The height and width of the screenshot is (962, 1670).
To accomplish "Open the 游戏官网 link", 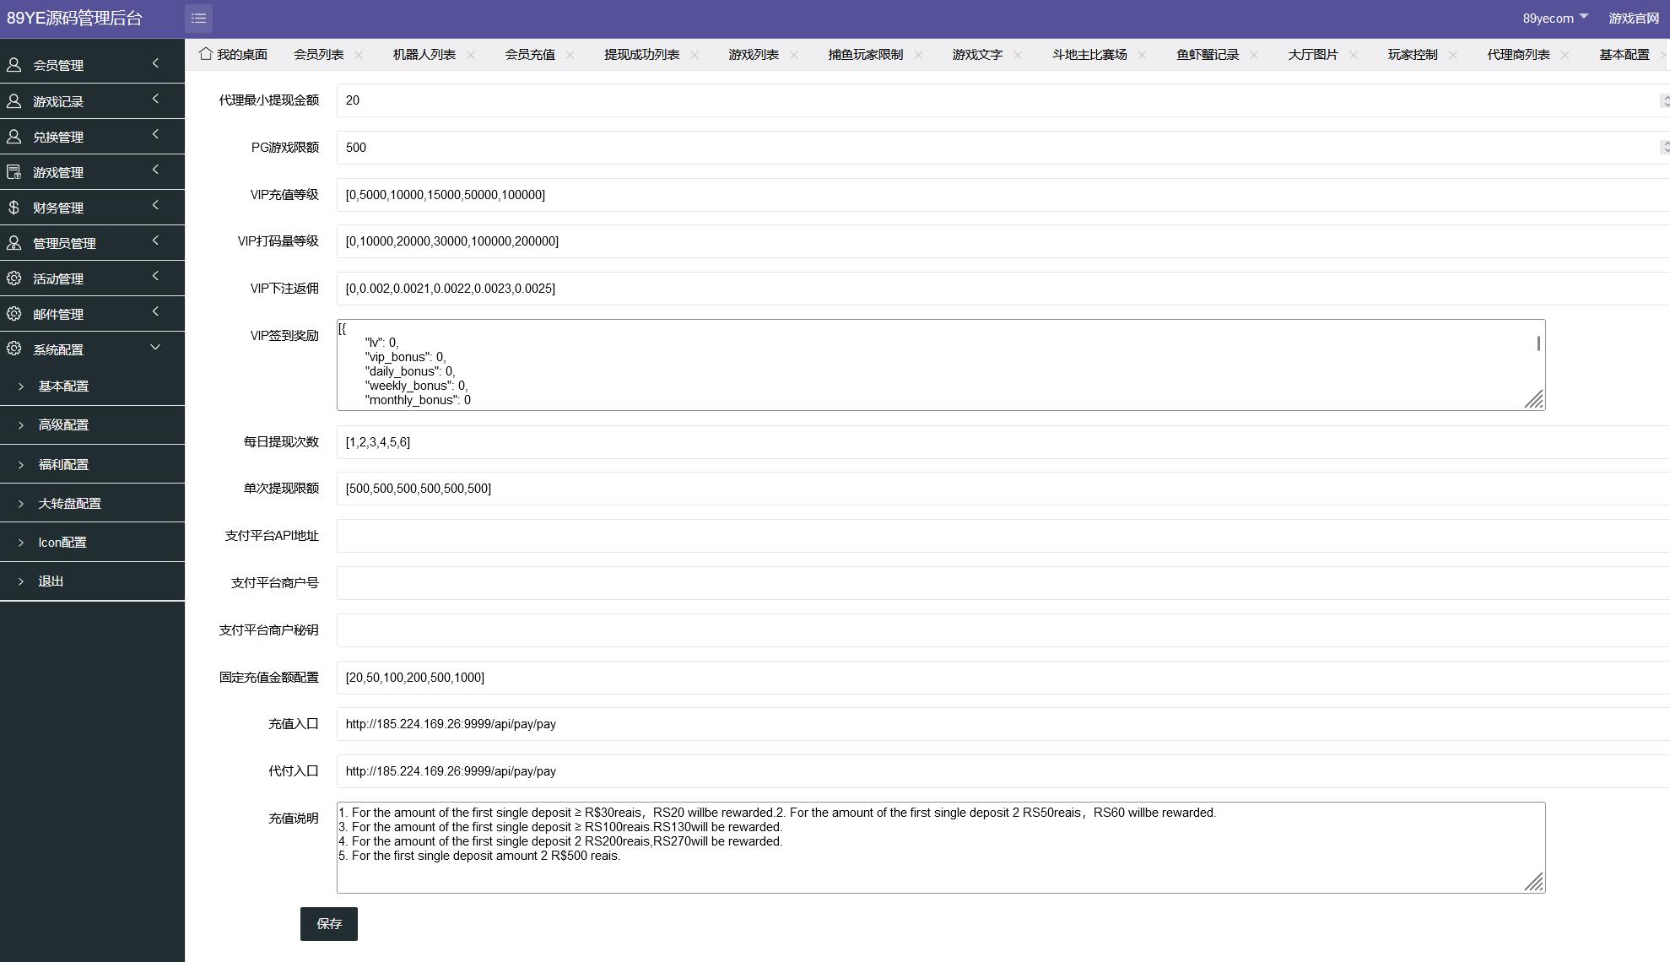I will pyautogui.click(x=1634, y=18).
